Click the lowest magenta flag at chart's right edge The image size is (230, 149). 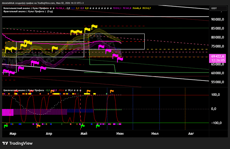coord(120,59)
